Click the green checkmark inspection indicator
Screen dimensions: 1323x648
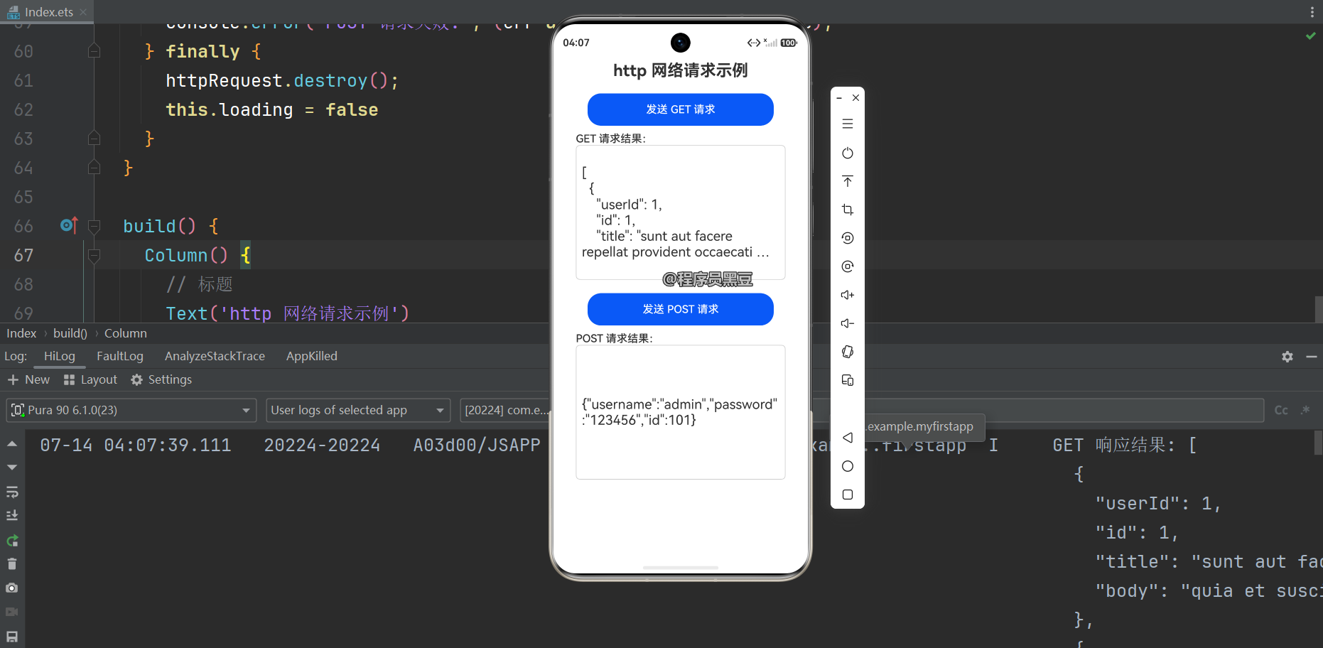pyautogui.click(x=1311, y=36)
